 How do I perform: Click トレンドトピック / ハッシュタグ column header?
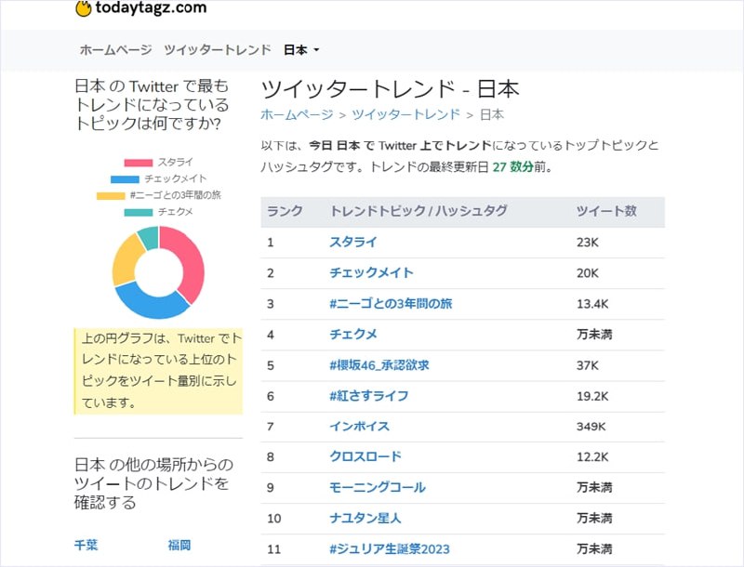pyautogui.click(x=418, y=211)
